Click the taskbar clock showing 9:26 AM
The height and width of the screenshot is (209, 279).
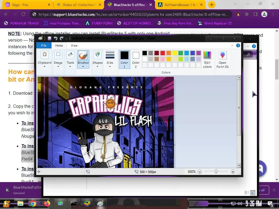[253, 203]
